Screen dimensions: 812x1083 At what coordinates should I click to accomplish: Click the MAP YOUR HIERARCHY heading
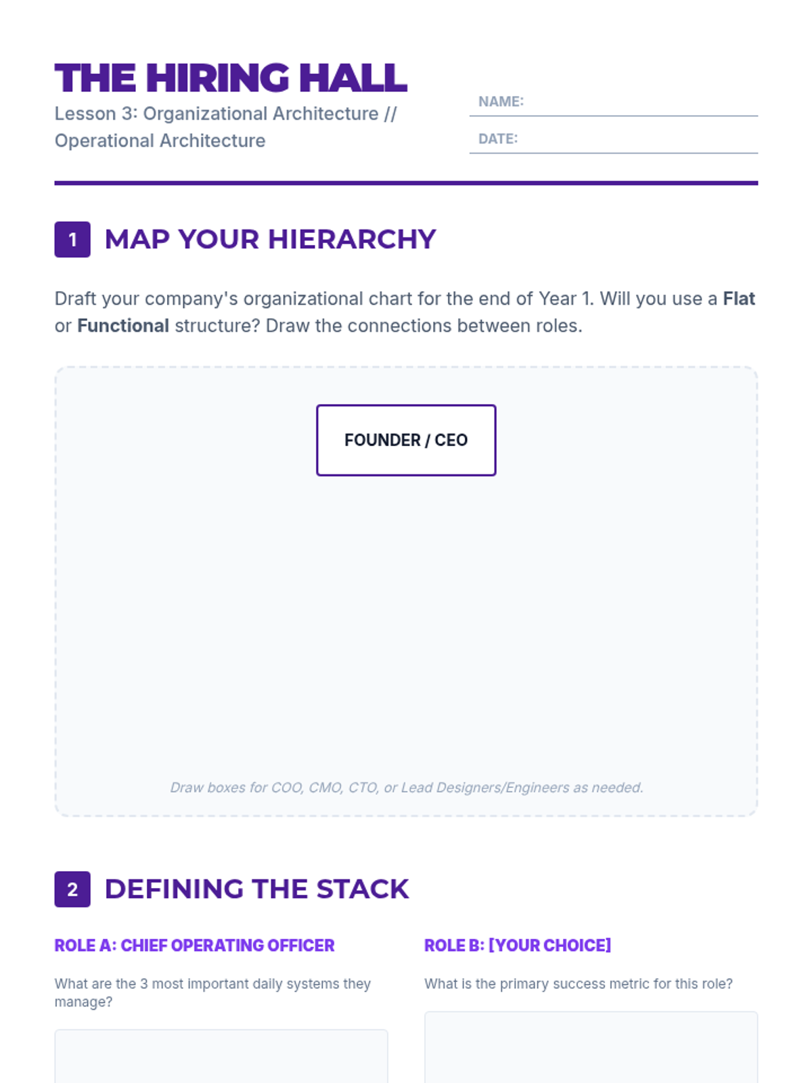click(270, 240)
